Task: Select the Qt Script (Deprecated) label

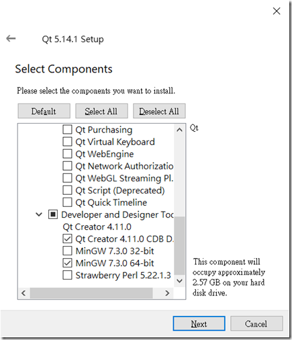Action: 120,190
